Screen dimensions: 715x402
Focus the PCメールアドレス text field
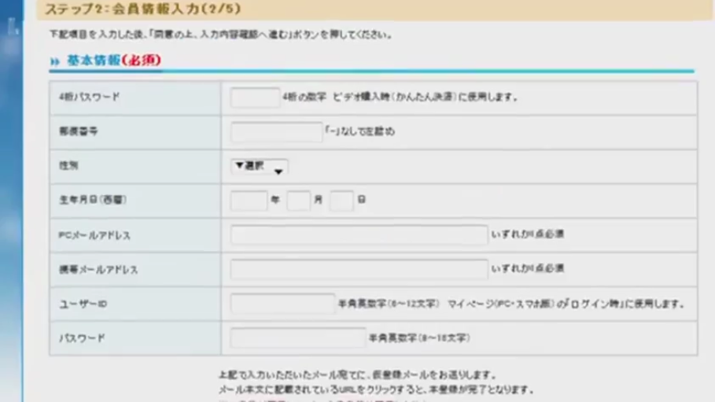359,235
